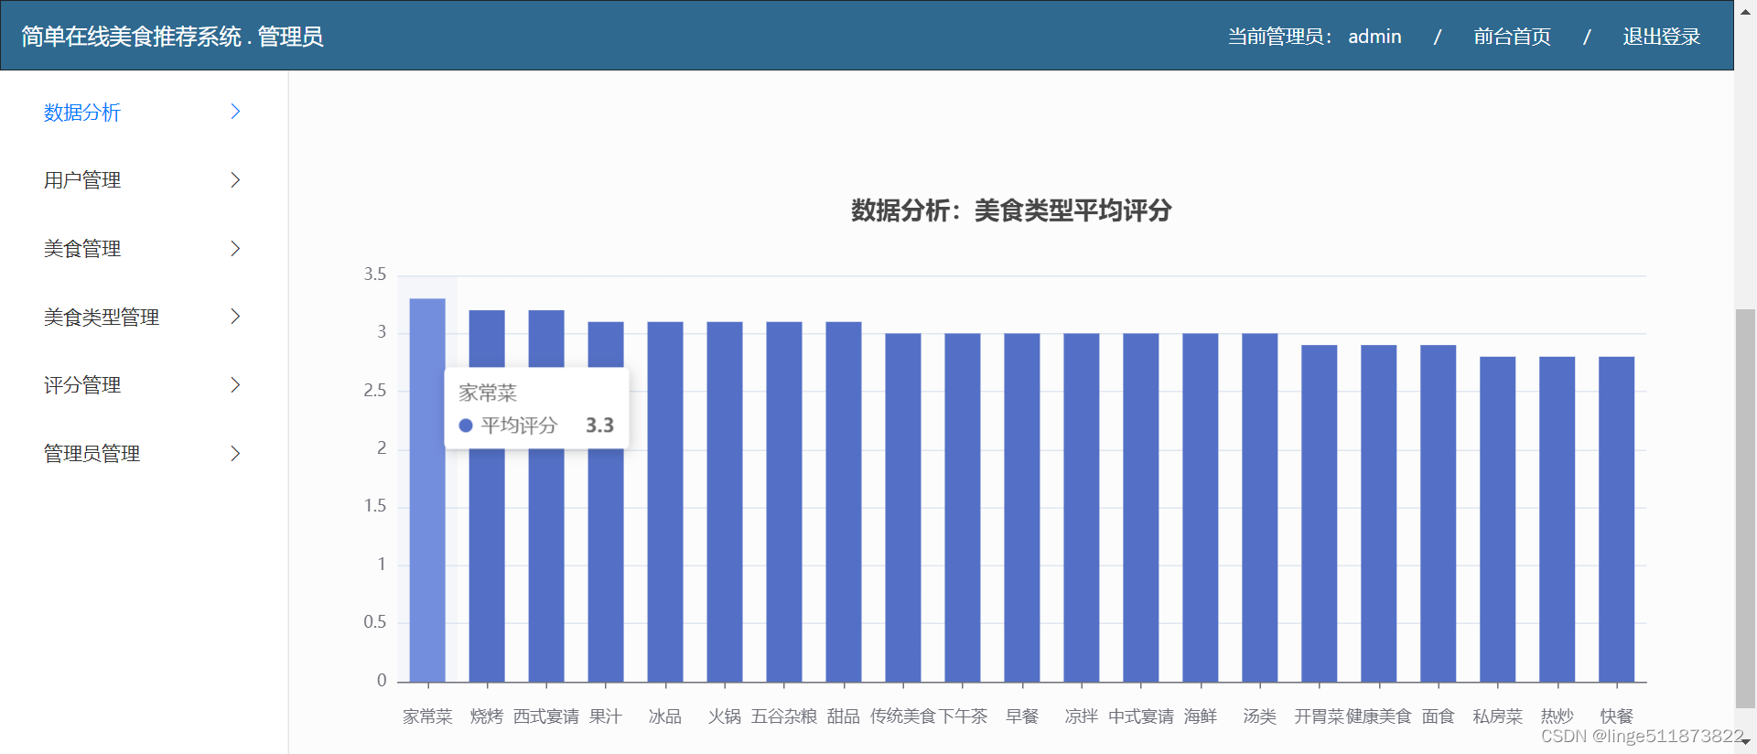Click the chart title 数据分析：美食类型平均评分

(1011, 210)
